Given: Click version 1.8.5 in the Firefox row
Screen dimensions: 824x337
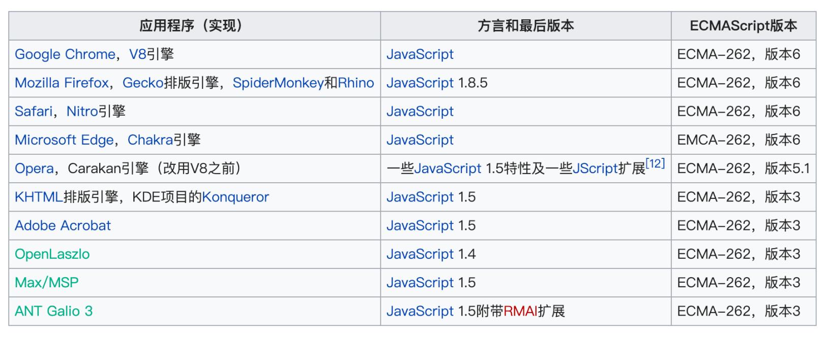Looking at the screenshot, I should (x=473, y=83).
